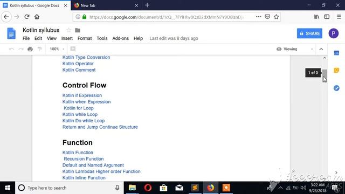
Task: Open the Add-ons menu
Action: (x=121, y=38)
